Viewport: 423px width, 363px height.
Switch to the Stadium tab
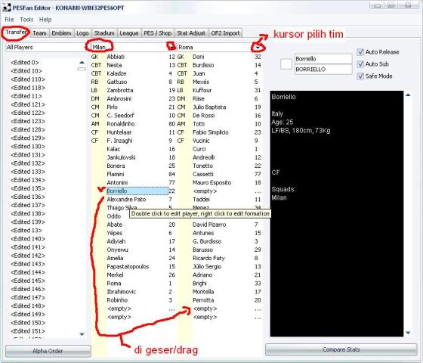click(104, 33)
